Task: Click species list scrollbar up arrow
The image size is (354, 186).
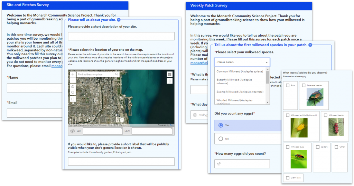Action: [268, 69]
